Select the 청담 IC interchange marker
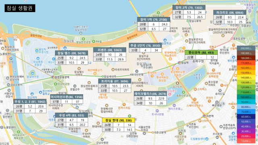 click(x=15, y=37)
